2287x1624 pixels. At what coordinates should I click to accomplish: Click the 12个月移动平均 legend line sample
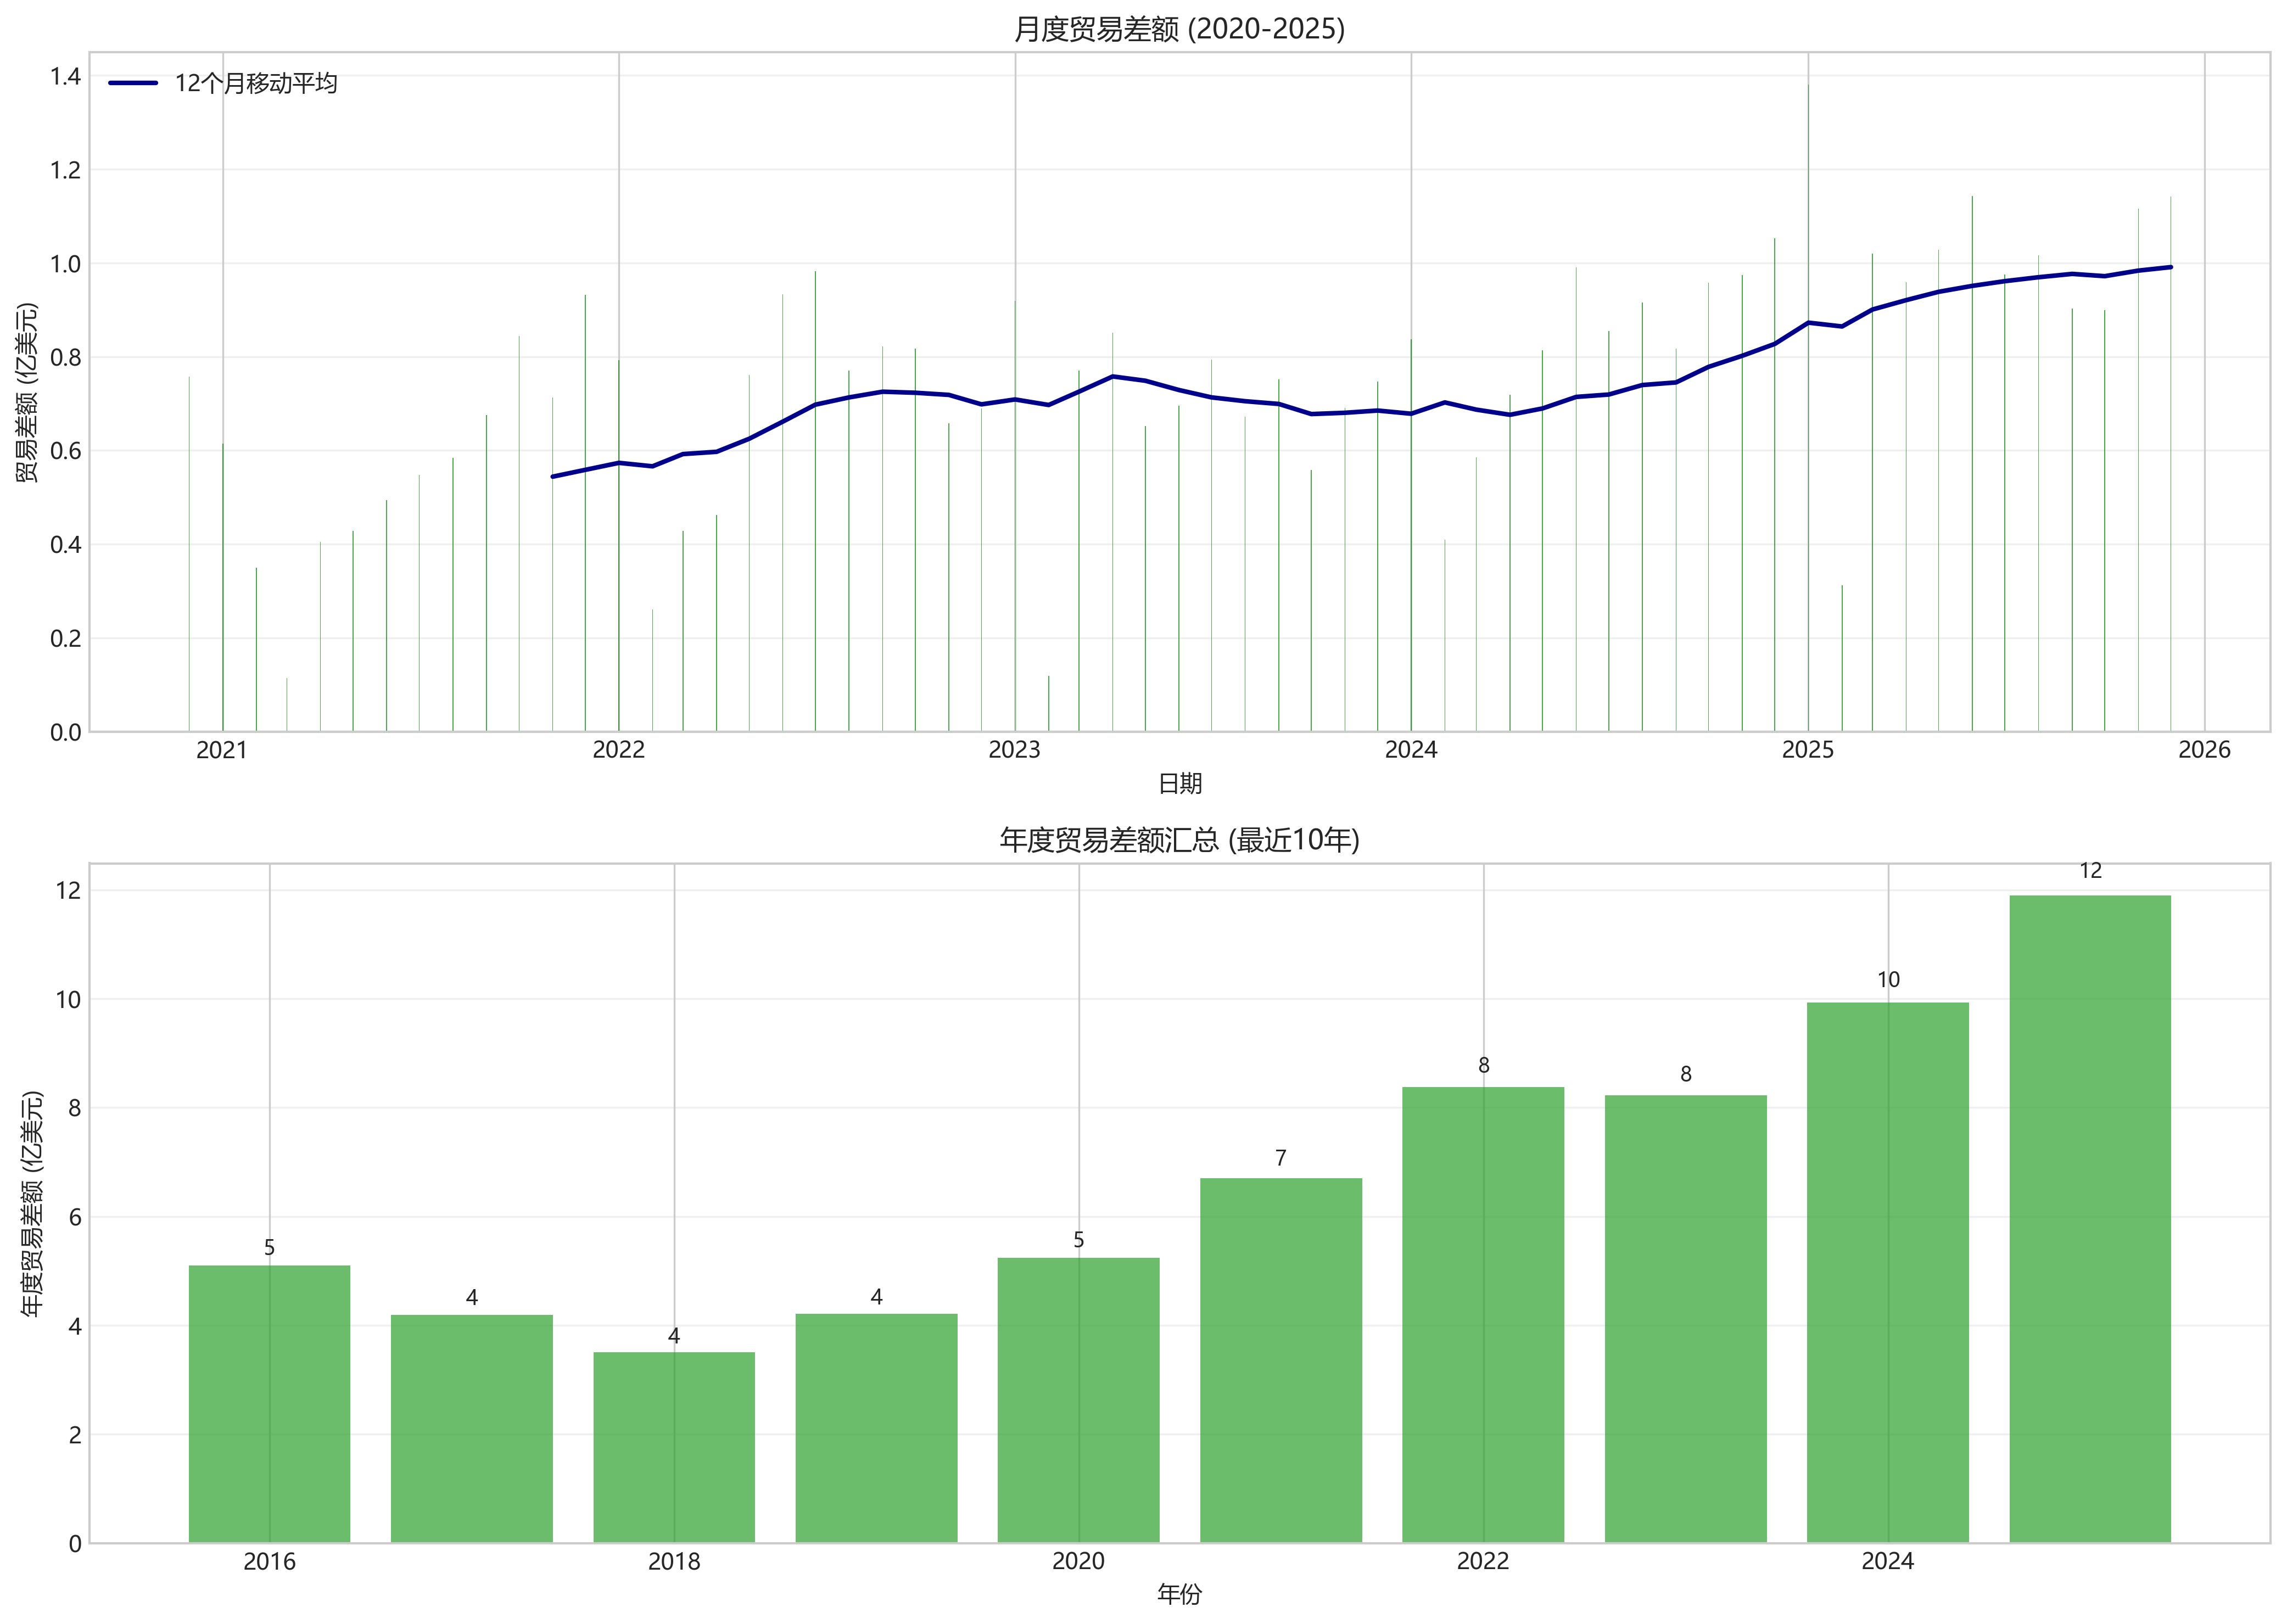pos(133,83)
